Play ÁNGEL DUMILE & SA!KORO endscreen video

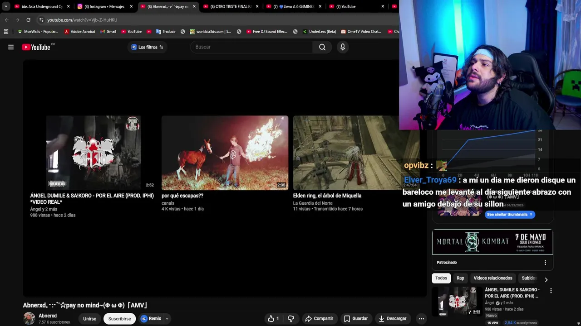(94, 153)
